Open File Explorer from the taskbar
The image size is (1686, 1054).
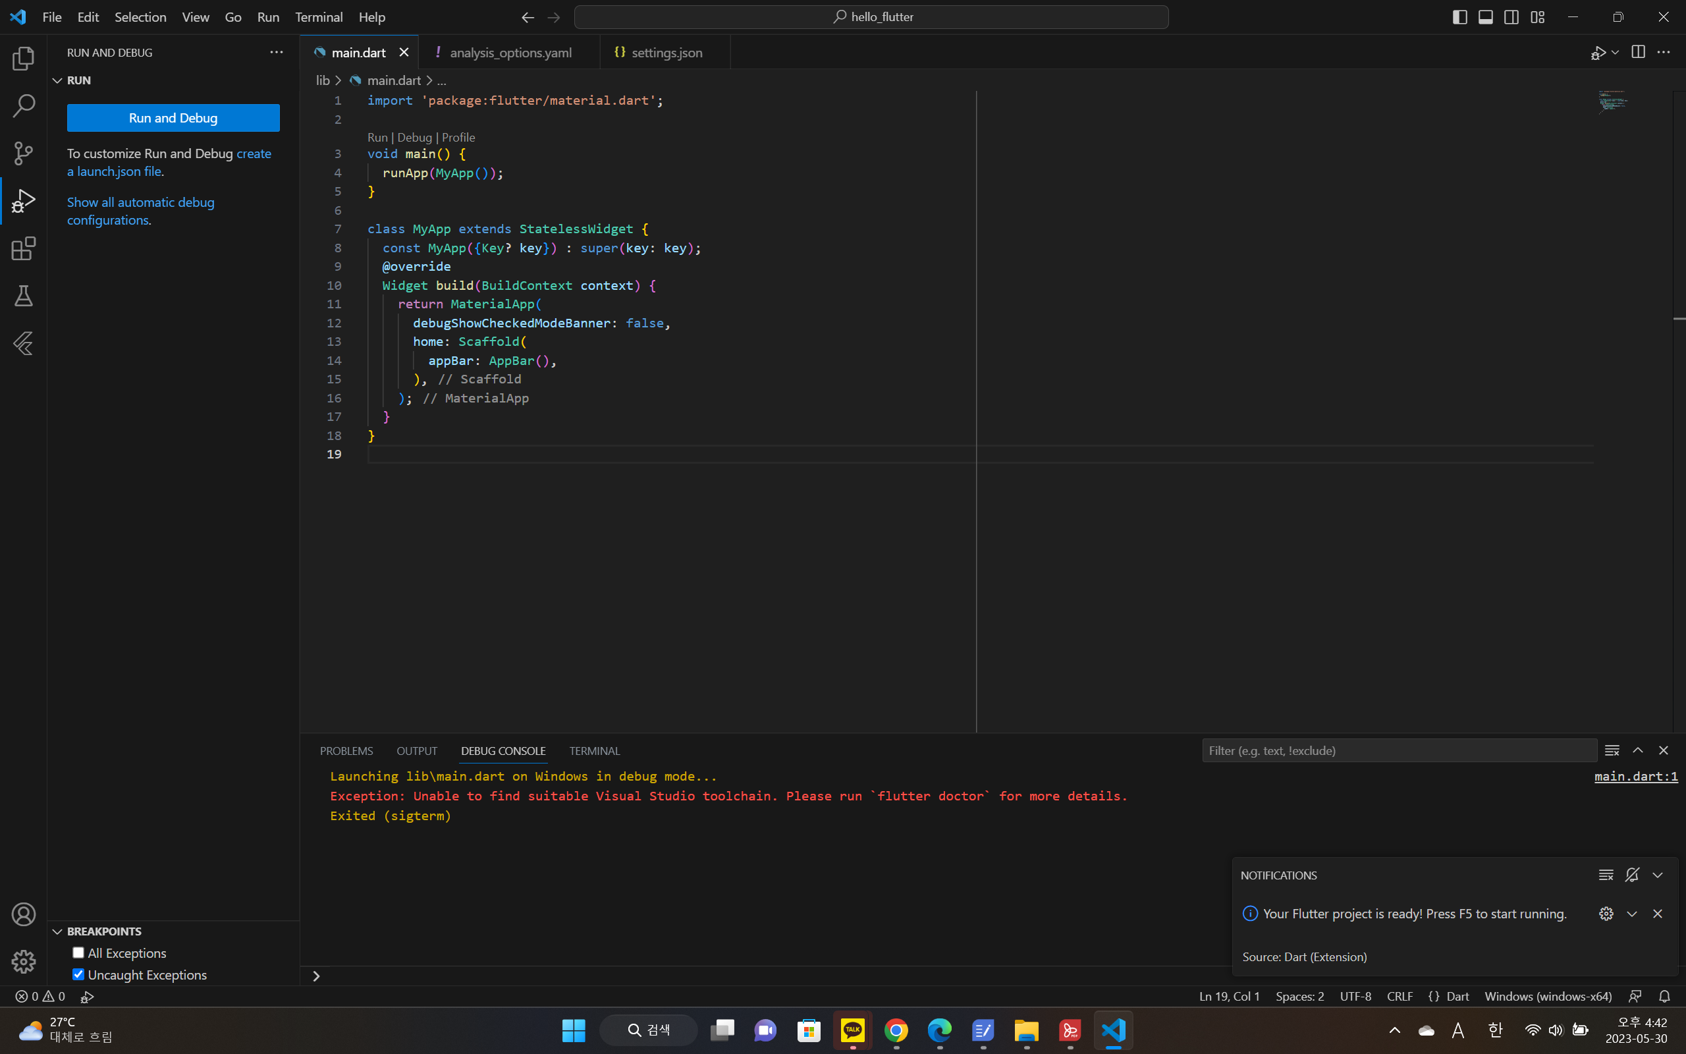[x=1026, y=1030]
